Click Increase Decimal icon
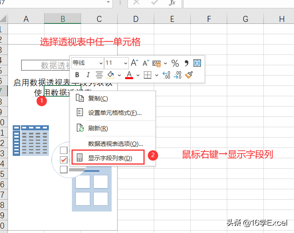 tap(166, 75)
